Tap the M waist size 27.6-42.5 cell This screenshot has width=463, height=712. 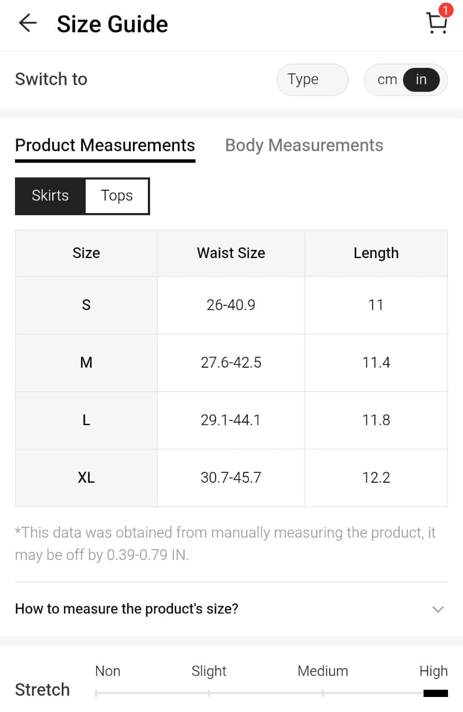tap(231, 363)
